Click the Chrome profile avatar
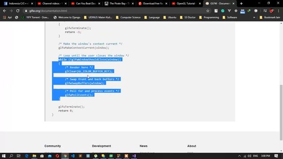Viewport: 283px width, 159px height. click(272, 11)
